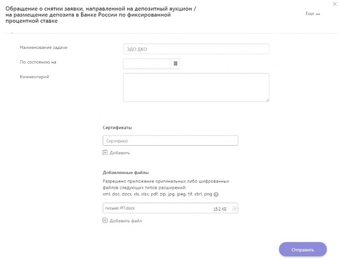Click the 15.2 КБ file size label
The height and width of the screenshot is (259, 339).
tap(220, 209)
